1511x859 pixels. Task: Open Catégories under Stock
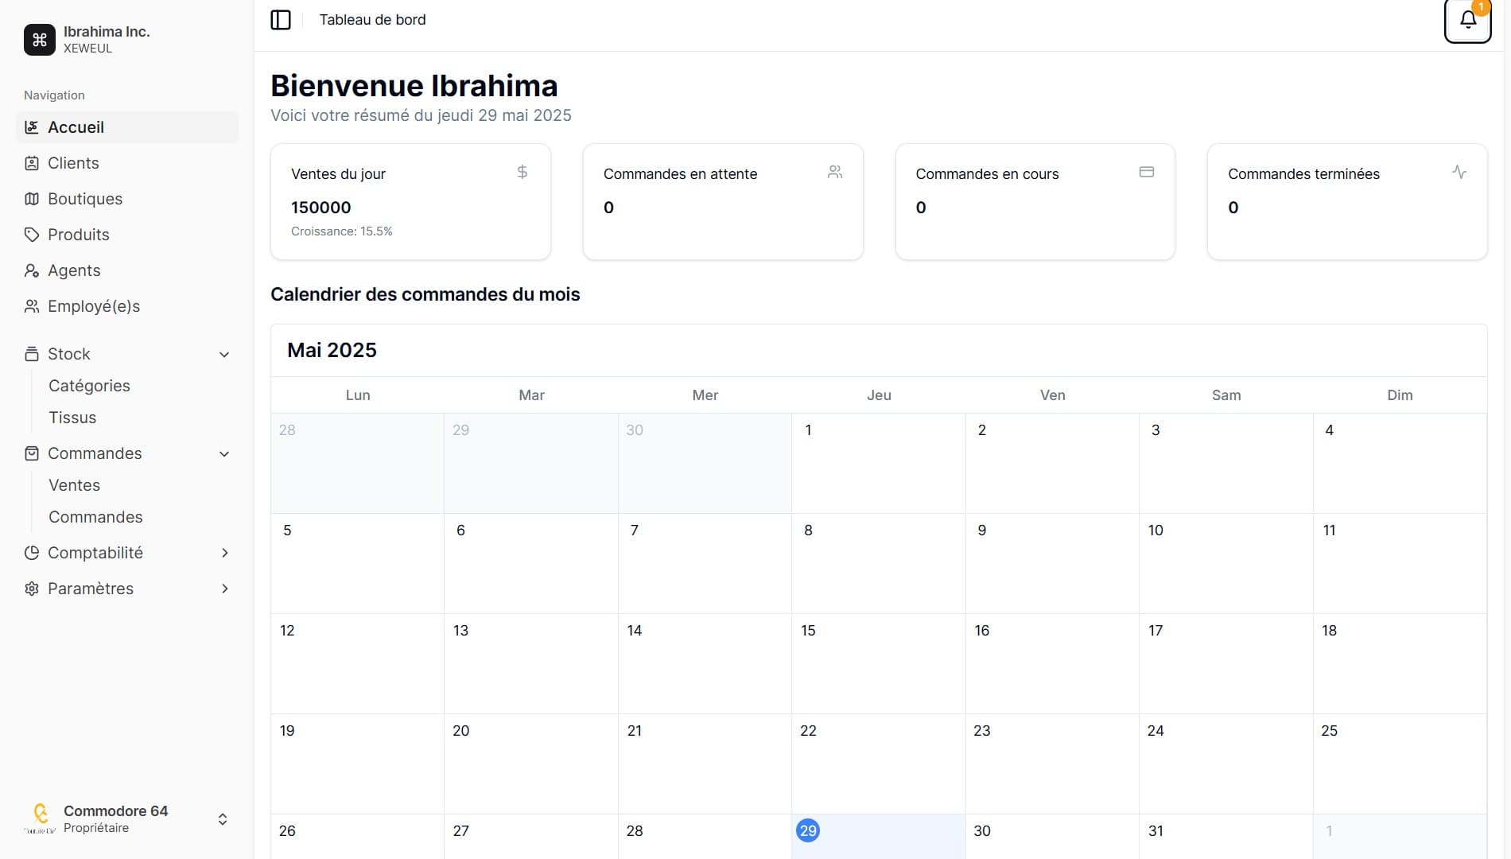point(89,386)
